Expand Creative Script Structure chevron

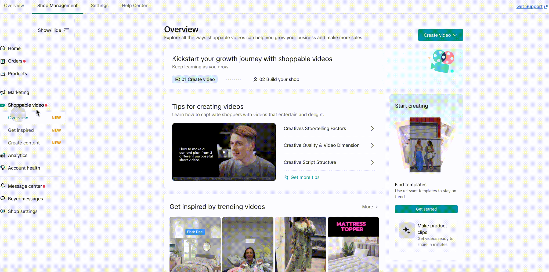(372, 162)
